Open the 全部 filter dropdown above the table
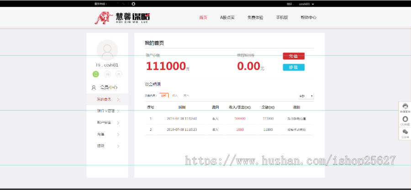411x190 pixels. click(x=306, y=96)
